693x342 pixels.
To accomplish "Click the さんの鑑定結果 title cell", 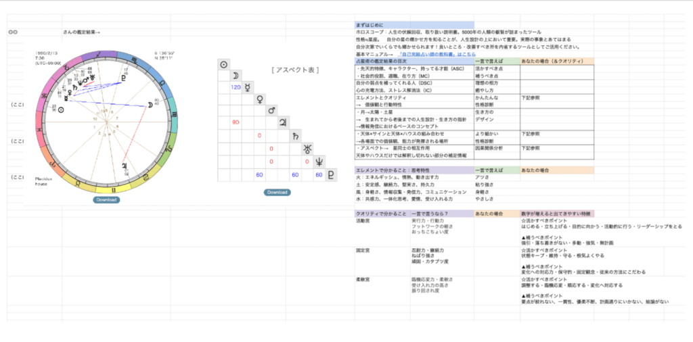I will pos(81,32).
